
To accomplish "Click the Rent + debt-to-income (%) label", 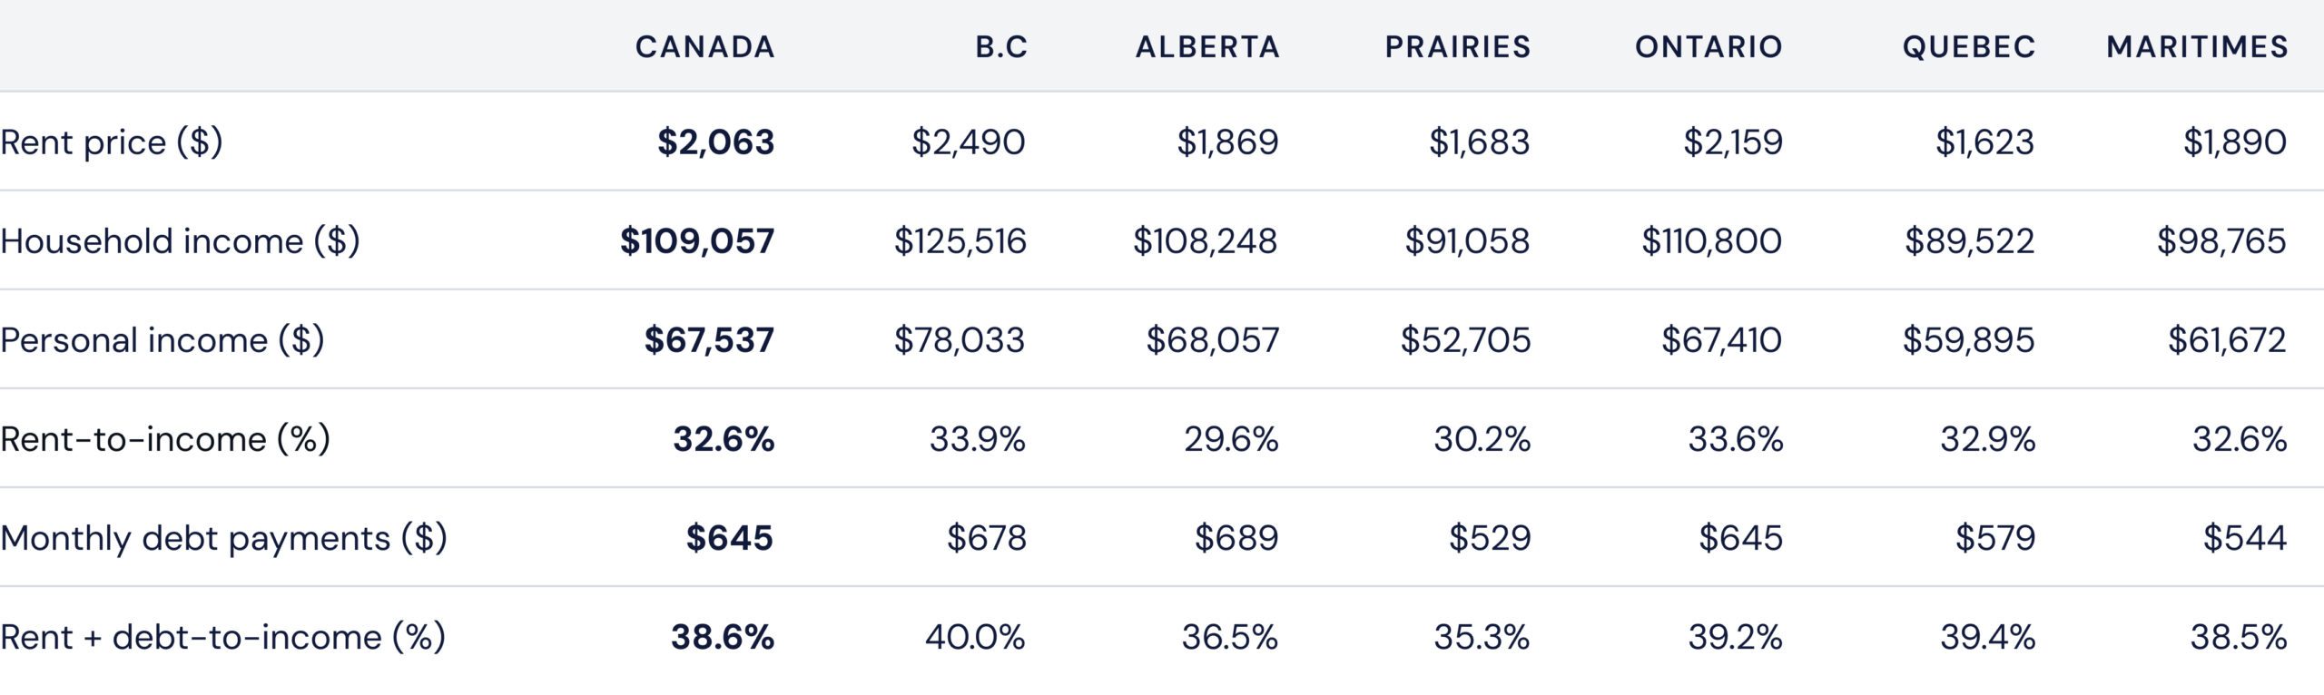I will (x=222, y=637).
